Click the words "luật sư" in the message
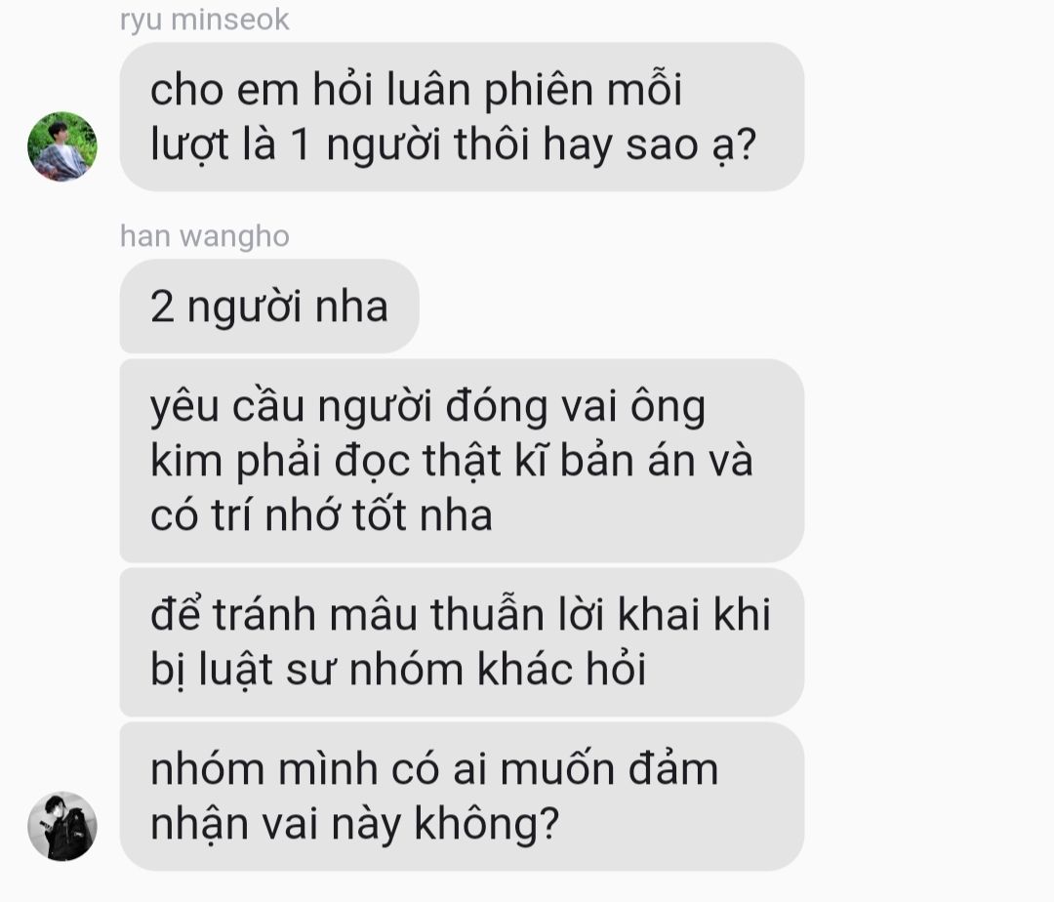This screenshot has height=902, width=1054. [x=266, y=670]
